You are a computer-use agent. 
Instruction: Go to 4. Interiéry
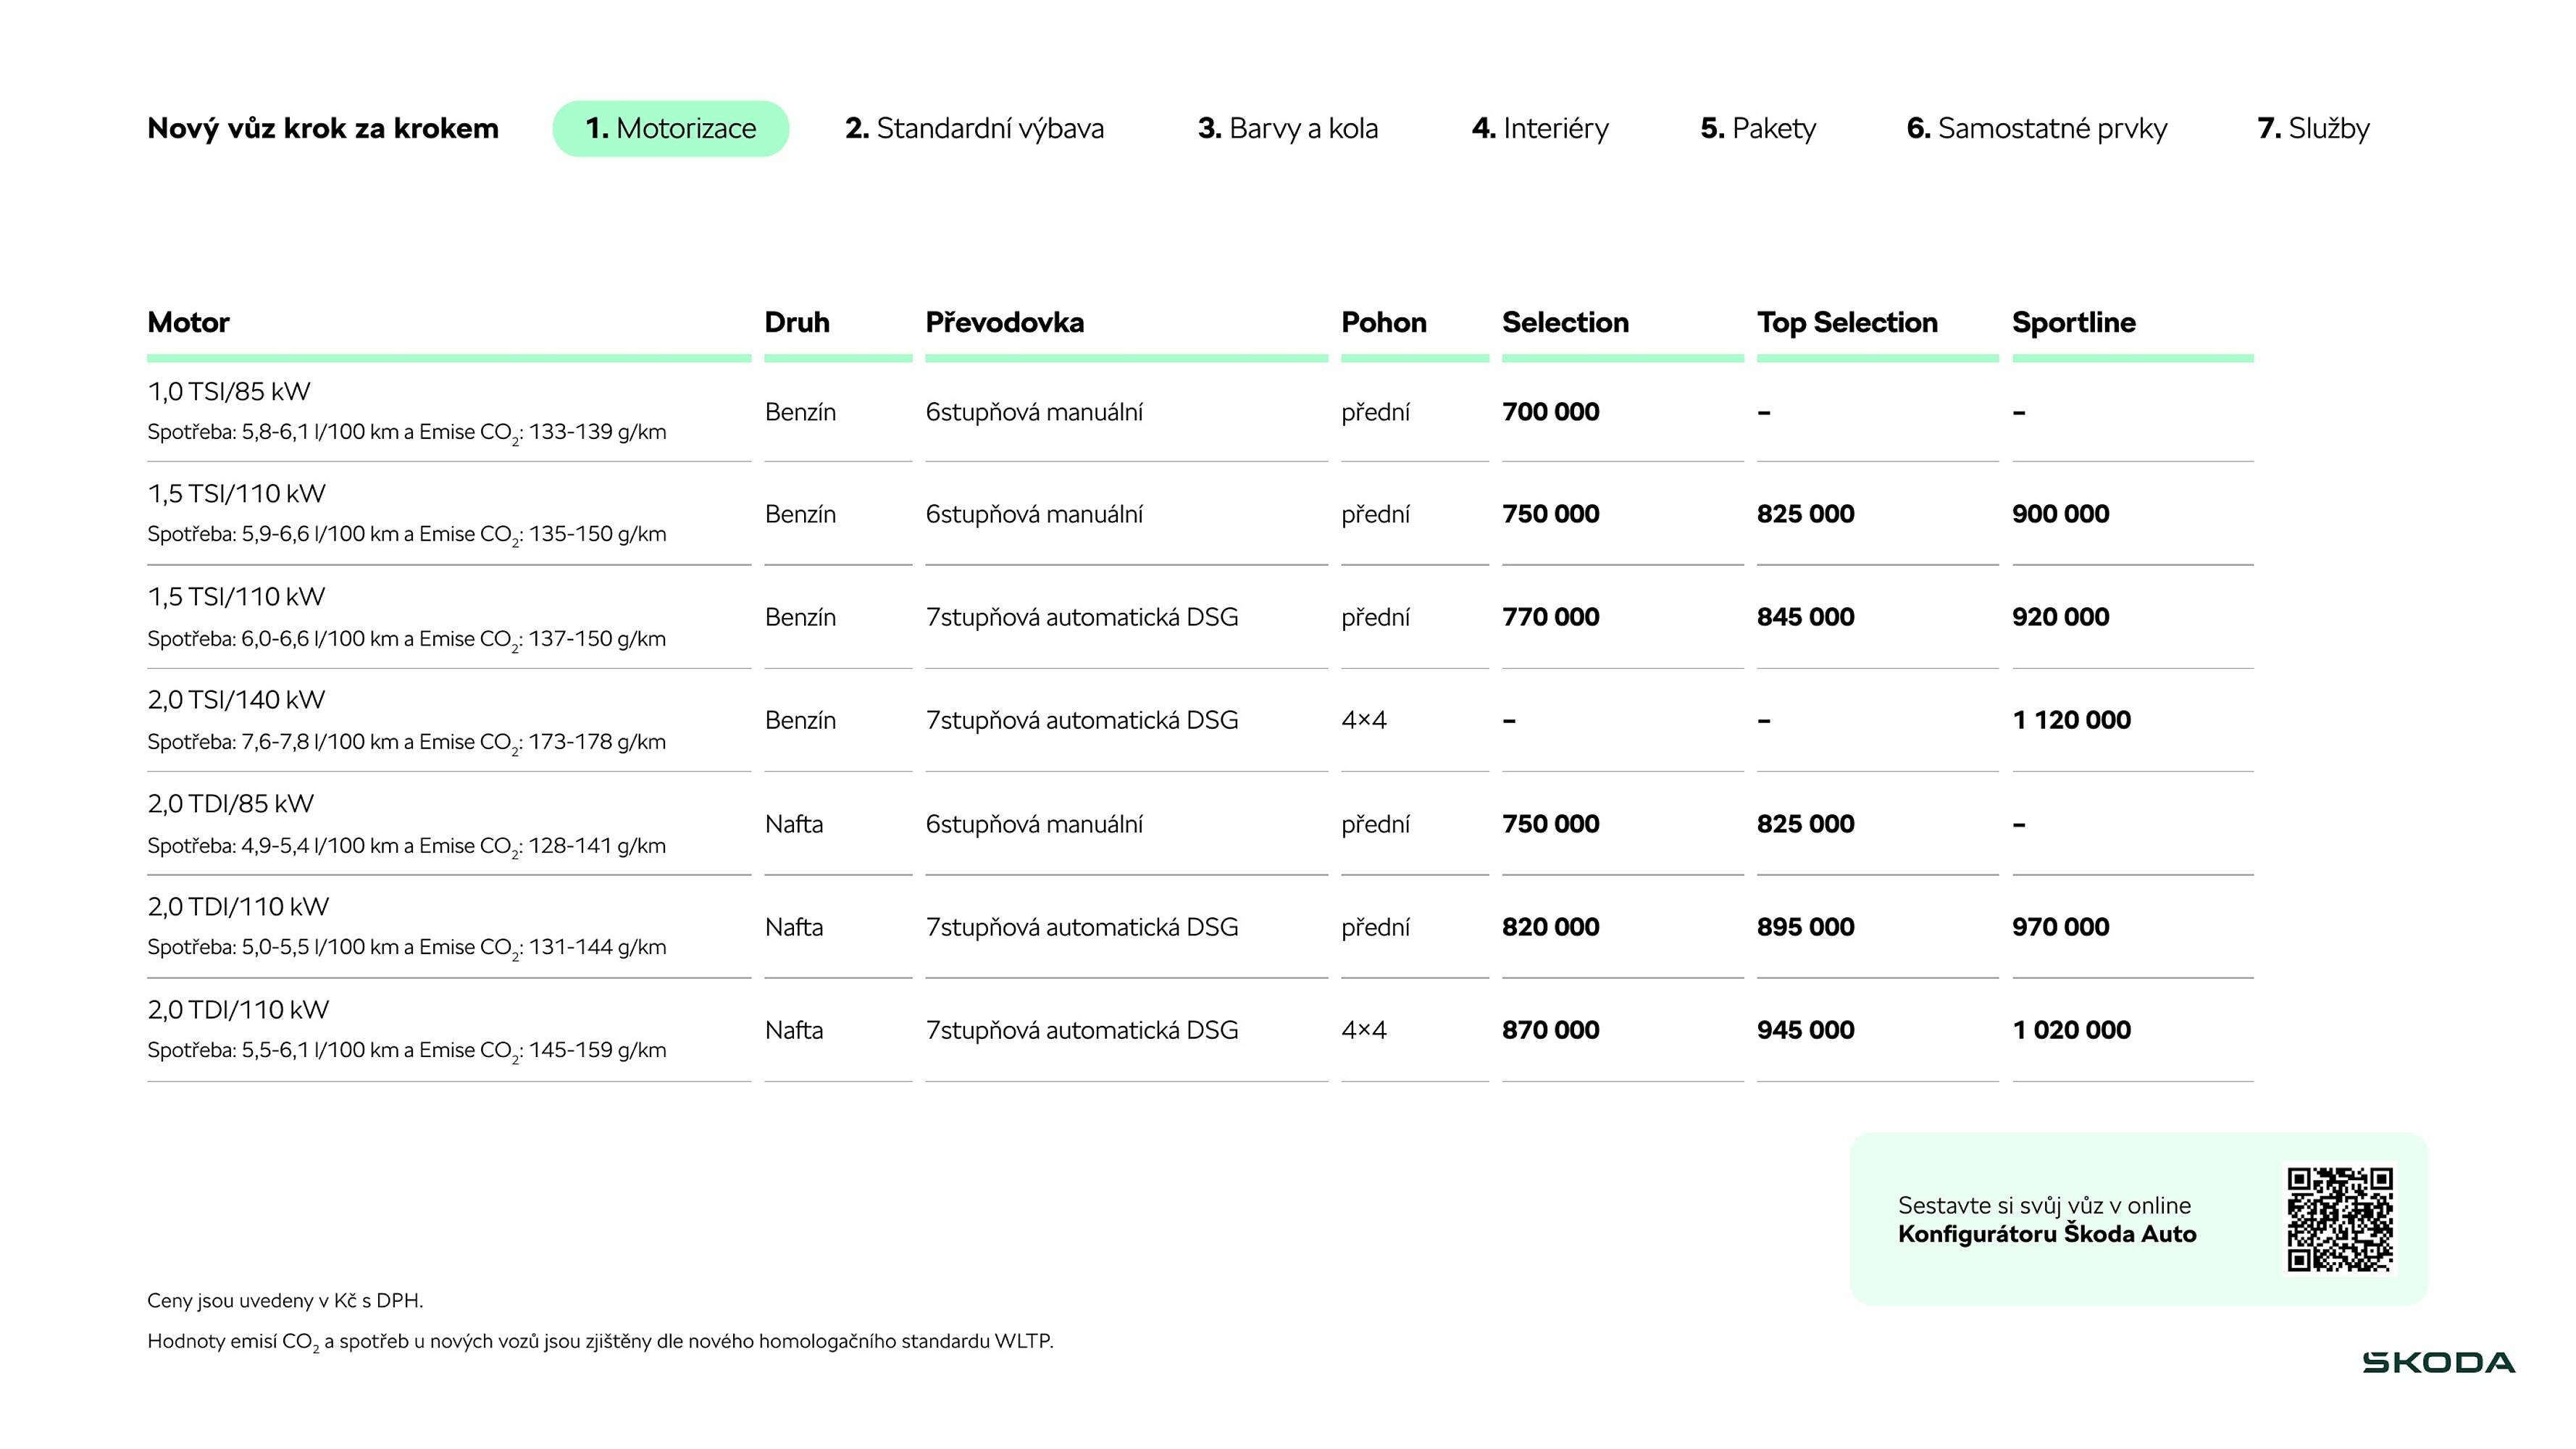(x=1540, y=128)
